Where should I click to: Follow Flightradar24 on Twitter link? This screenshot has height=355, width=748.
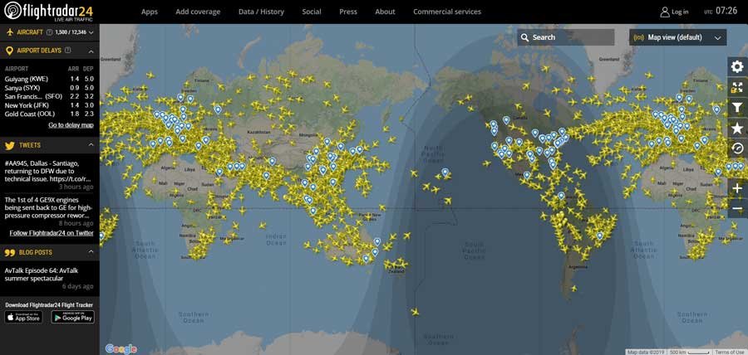coord(52,233)
